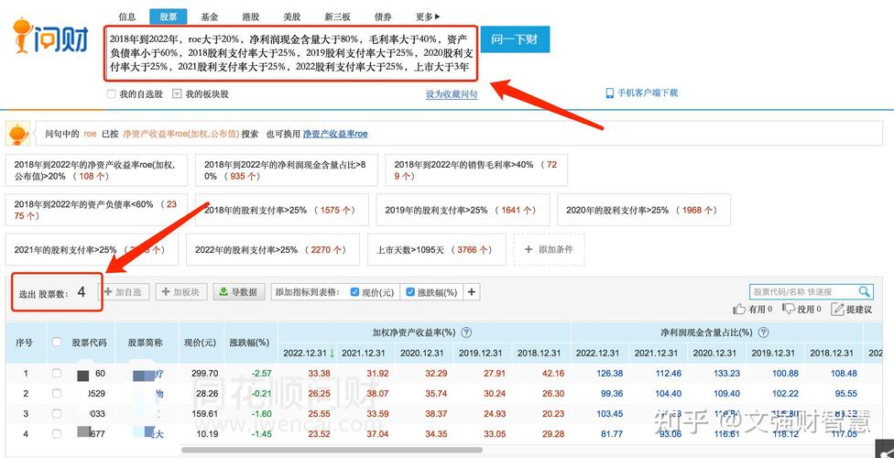The height and width of the screenshot is (458, 894).
Task: Tick the select-all checkbox in table header
Action: click(57, 343)
